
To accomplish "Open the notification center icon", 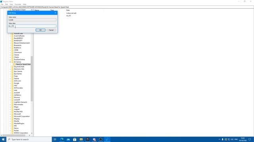I will pyautogui.click(x=250, y=139).
